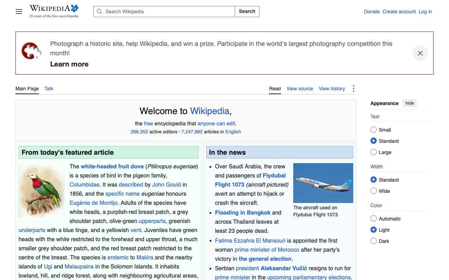Click the banner puzzle-piece camera icon
449x280 pixels.
32,51
